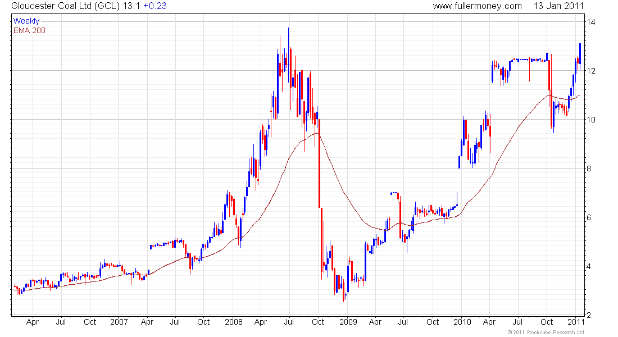Click the +0.23 price change value

pyautogui.click(x=154, y=6)
